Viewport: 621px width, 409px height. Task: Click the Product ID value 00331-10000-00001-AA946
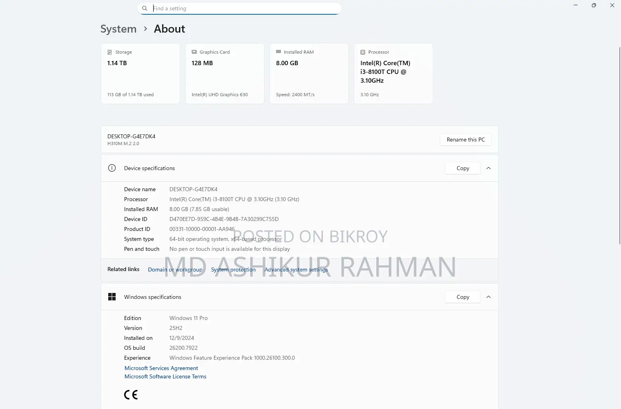point(202,229)
